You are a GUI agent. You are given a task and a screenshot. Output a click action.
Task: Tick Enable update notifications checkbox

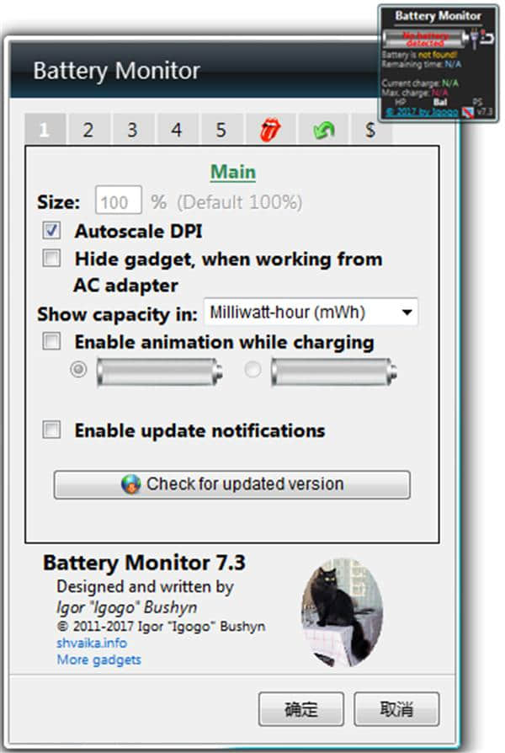pyautogui.click(x=52, y=430)
